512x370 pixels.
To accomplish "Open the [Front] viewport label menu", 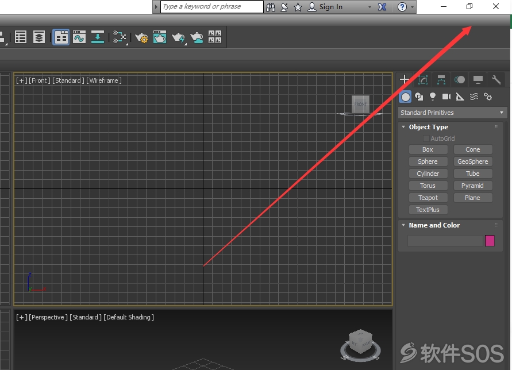I will tap(40, 80).
